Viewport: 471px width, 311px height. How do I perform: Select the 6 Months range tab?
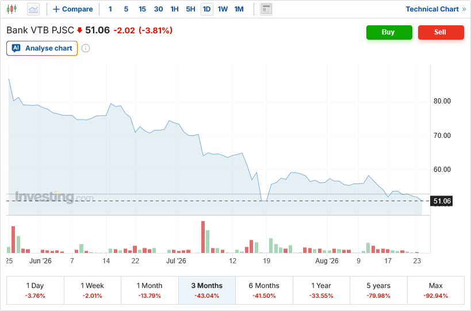coord(264,290)
